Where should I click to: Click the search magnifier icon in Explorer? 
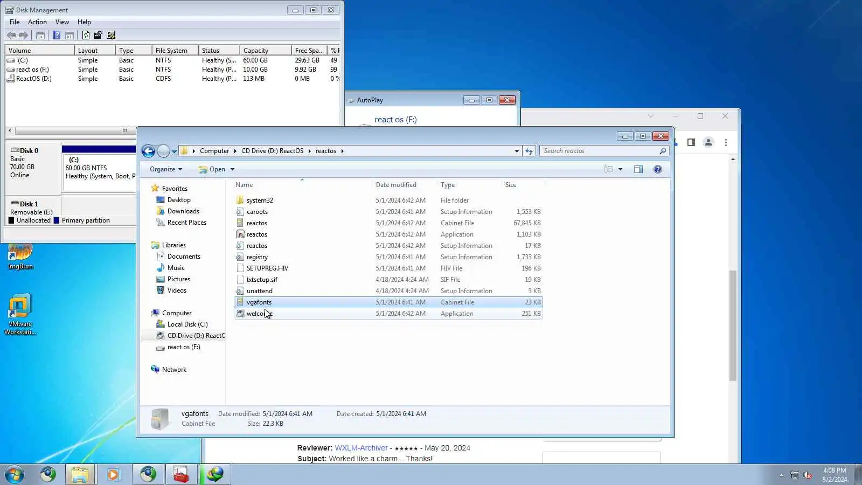pyautogui.click(x=663, y=151)
